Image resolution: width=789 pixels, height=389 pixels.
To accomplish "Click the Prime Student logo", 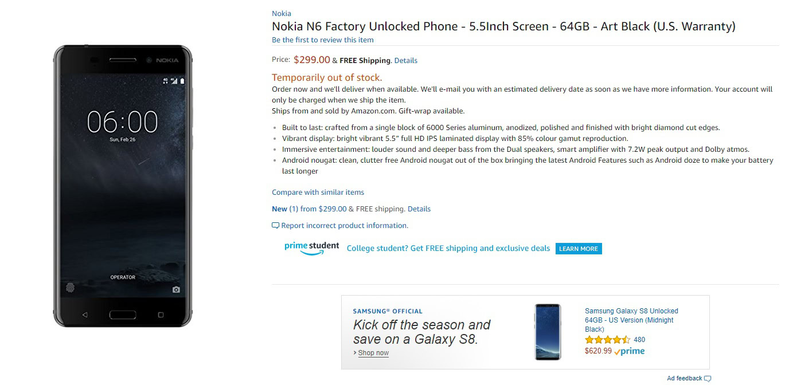I will tap(311, 248).
